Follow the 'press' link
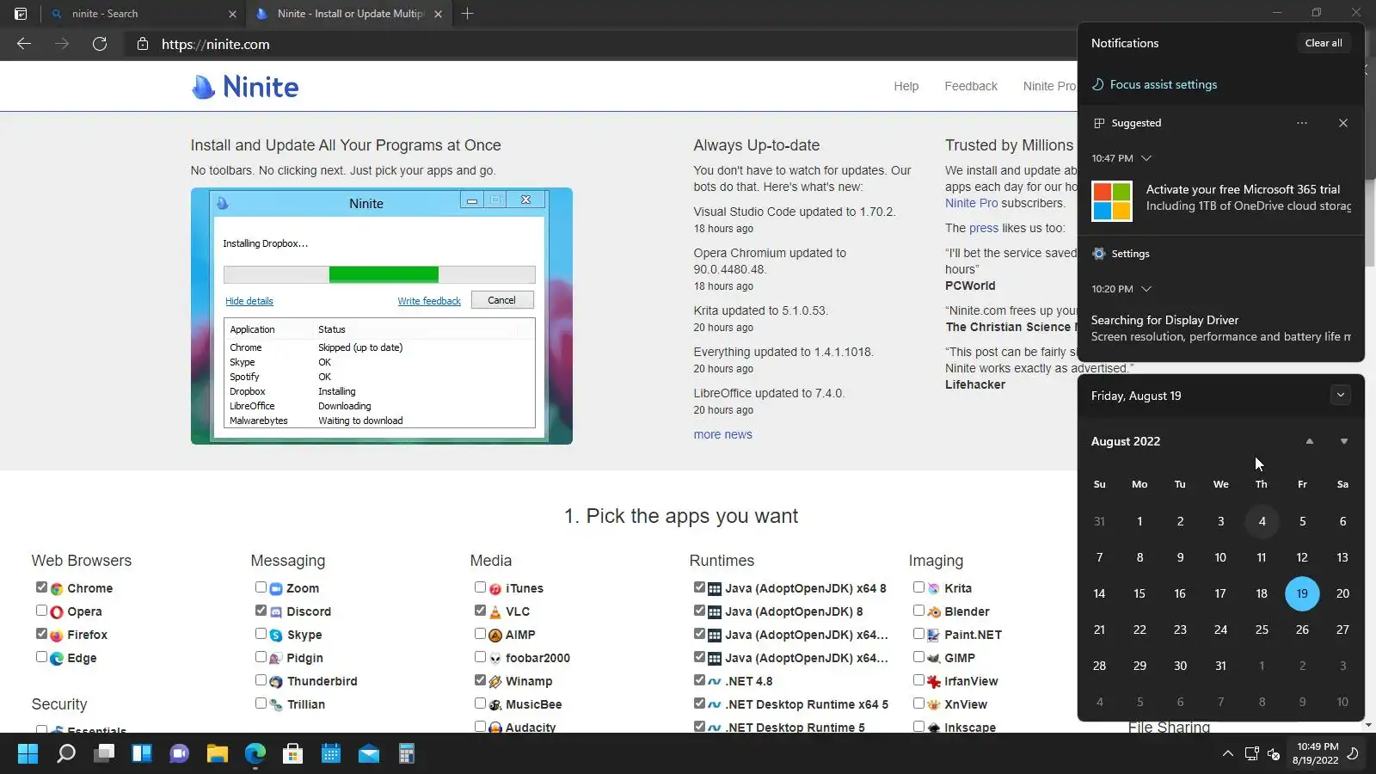This screenshot has height=774, width=1376. [x=984, y=228]
